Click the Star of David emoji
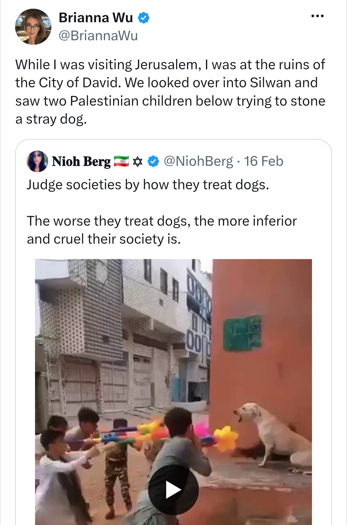The width and height of the screenshot is (347, 525). point(138,162)
